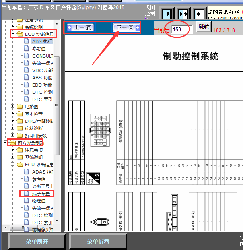Open the lower DTC 检测 item

[43, 215]
